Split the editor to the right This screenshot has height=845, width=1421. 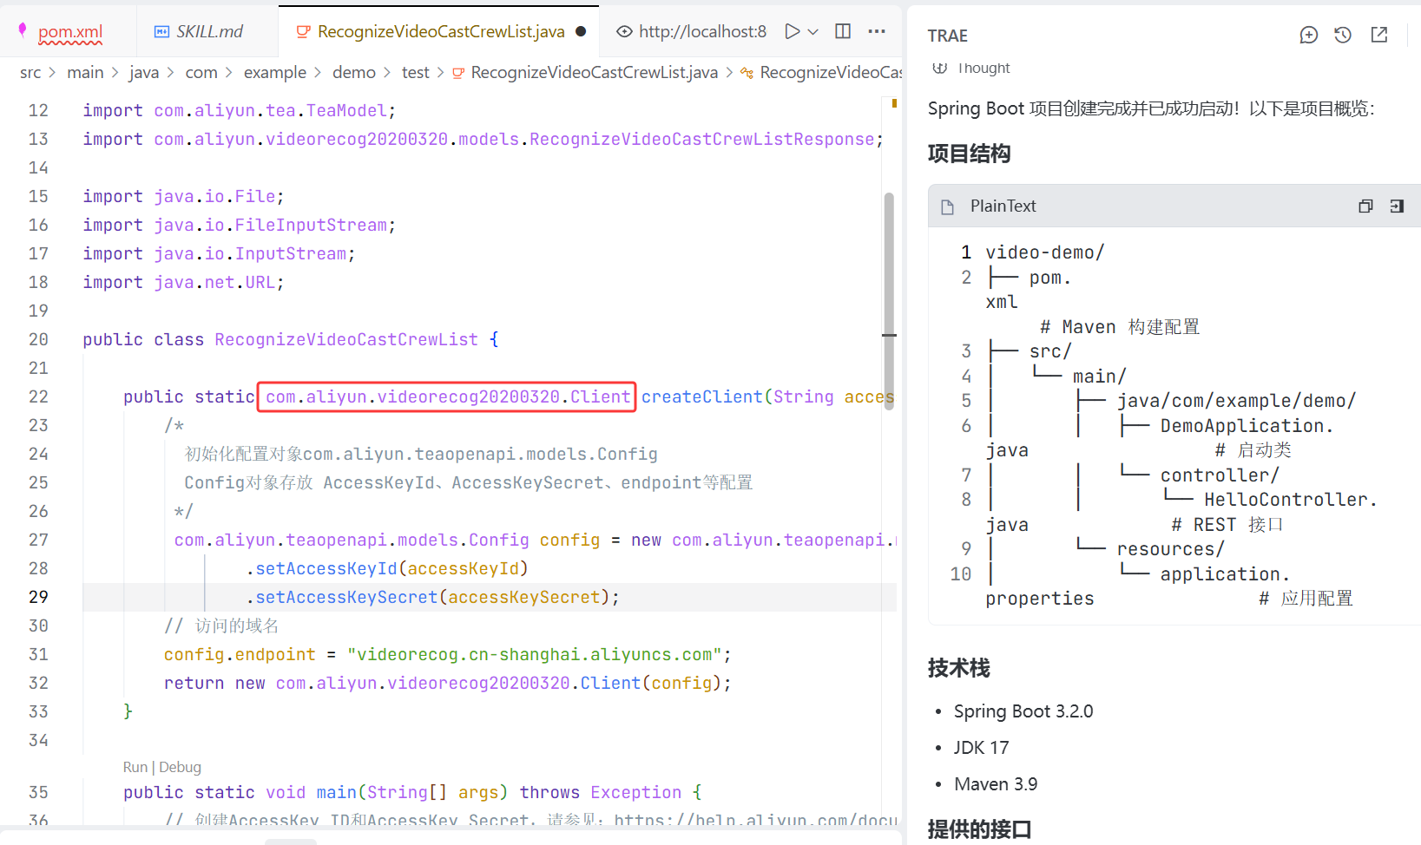[843, 31]
